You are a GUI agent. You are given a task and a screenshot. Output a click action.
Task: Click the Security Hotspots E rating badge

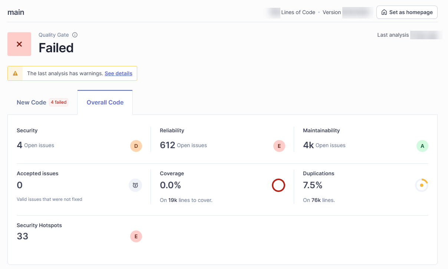[136, 236]
